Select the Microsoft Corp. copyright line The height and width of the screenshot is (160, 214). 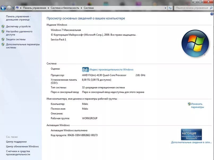pyautogui.click(x=93, y=35)
